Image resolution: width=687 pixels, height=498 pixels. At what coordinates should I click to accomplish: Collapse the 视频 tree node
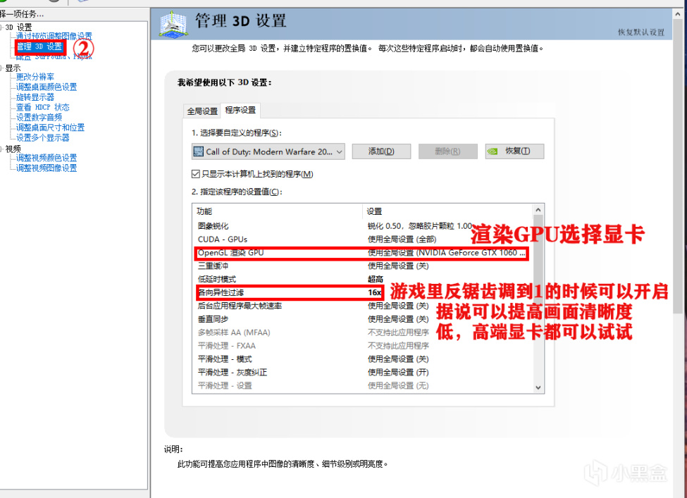[1, 149]
